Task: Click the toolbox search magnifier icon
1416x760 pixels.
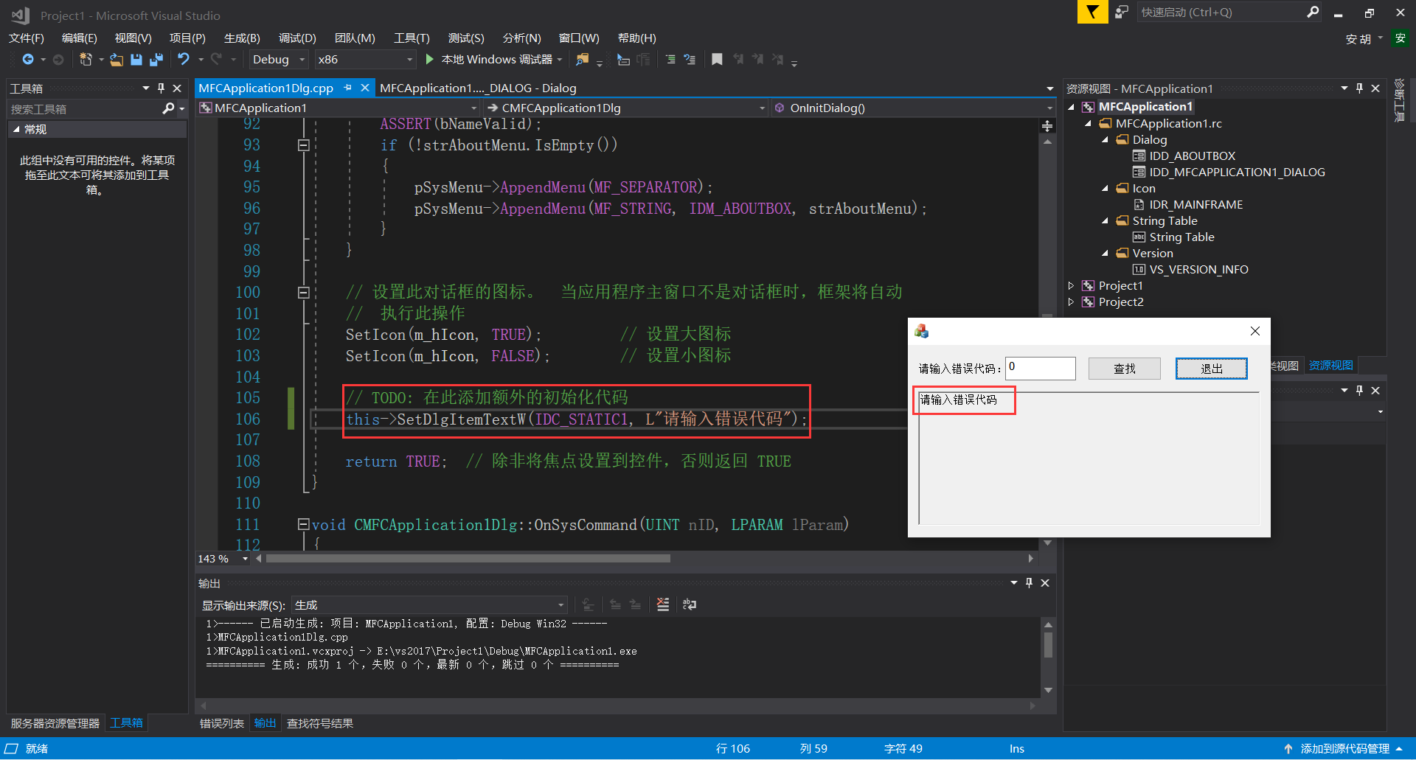Action: tap(168, 109)
